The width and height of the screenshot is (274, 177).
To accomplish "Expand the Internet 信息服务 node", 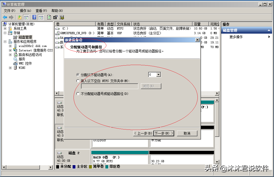I will 10,50.
